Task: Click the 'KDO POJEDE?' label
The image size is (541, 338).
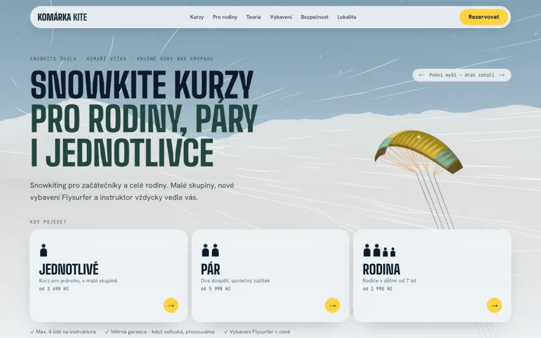Action: point(48,222)
